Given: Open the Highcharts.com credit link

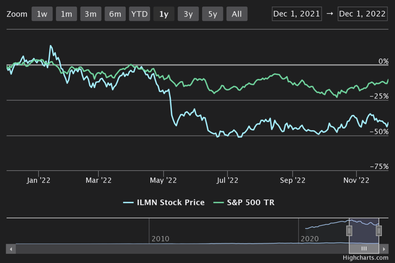Looking at the screenshot, I should coord(365,258).
